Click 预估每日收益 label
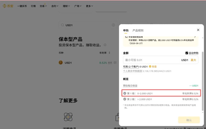This screenshot has height=129, width=206. click(x=130, y=86)
